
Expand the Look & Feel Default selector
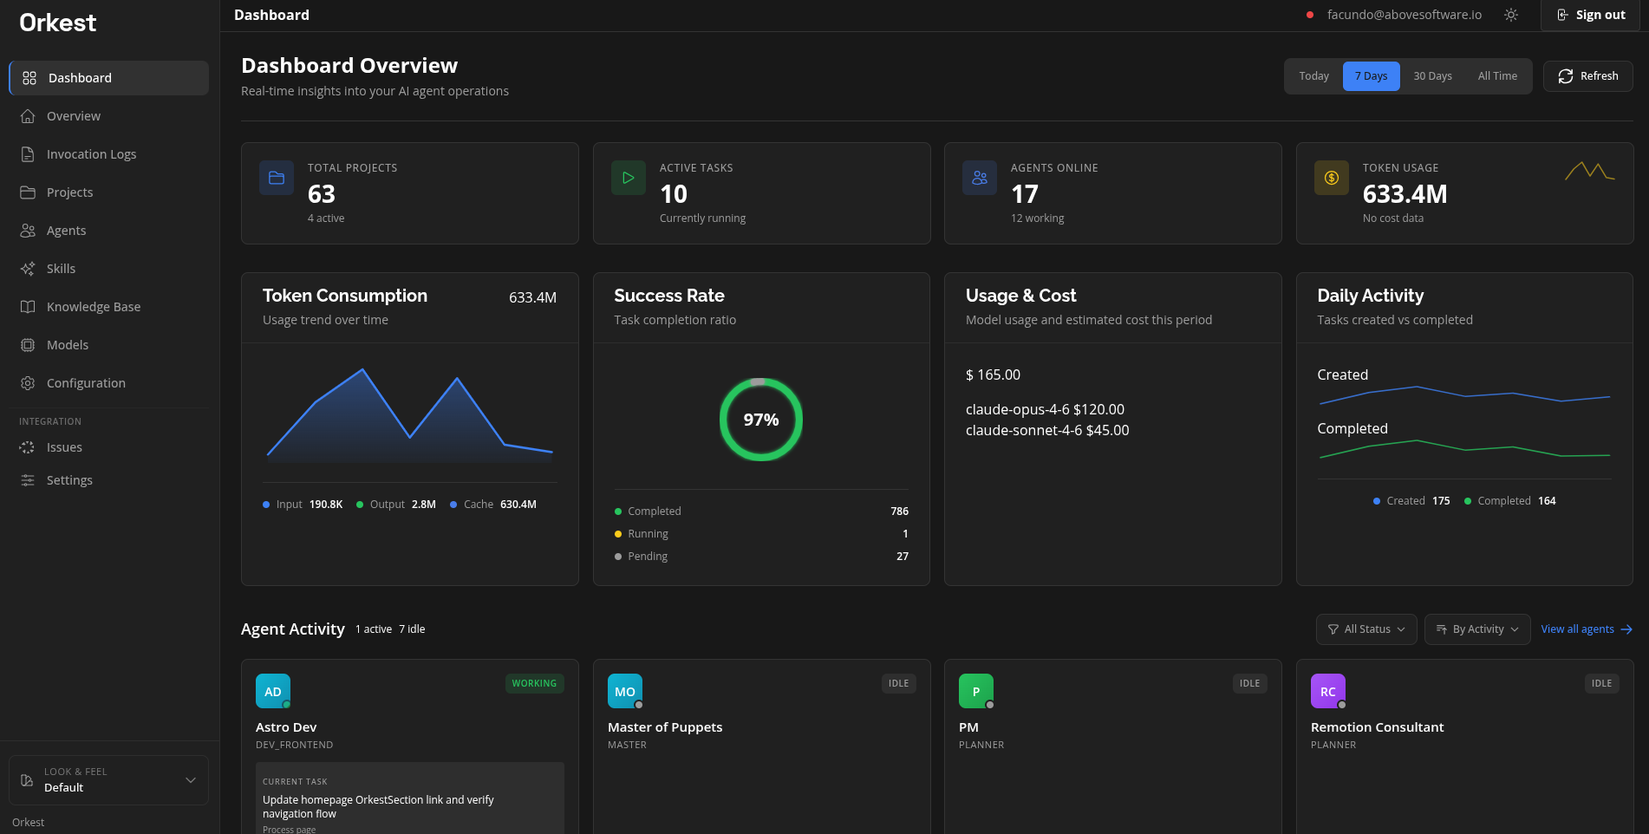(x=108, y=779)
